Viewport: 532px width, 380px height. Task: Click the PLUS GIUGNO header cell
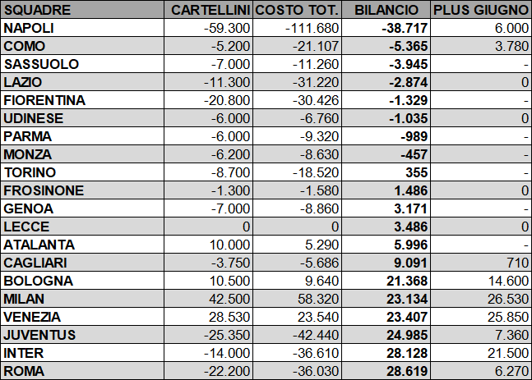(x=481, y=10)
